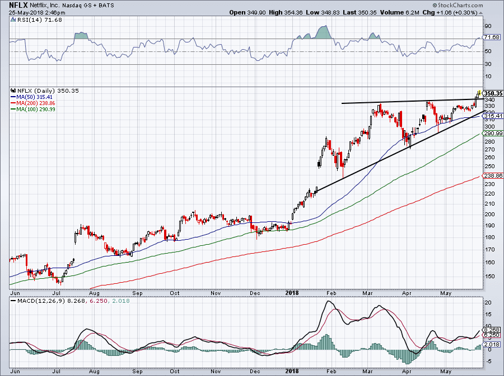Click the 'Volume 6.2M' value
504x376 pixels.
399,12
